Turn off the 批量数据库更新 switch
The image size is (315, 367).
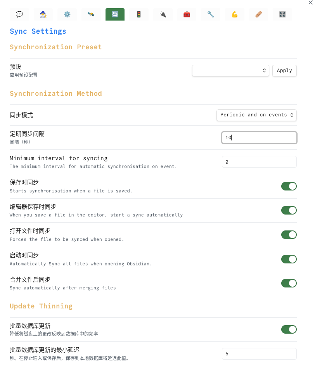click(289, 329)
